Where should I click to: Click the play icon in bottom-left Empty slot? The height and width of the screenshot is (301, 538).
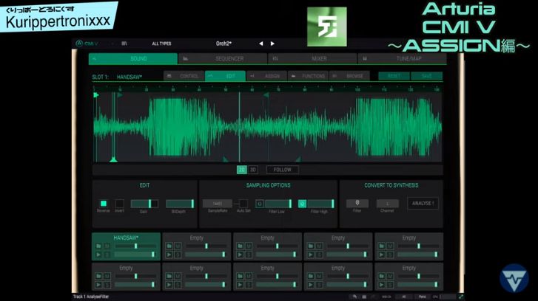click(x=98, y=285)
